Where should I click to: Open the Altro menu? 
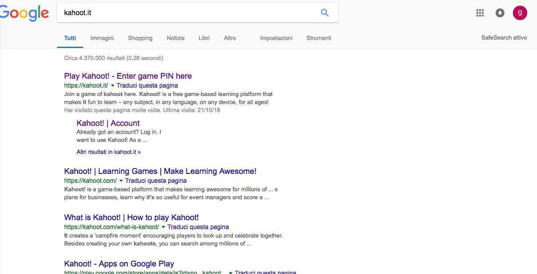click(x=230, y=38)
